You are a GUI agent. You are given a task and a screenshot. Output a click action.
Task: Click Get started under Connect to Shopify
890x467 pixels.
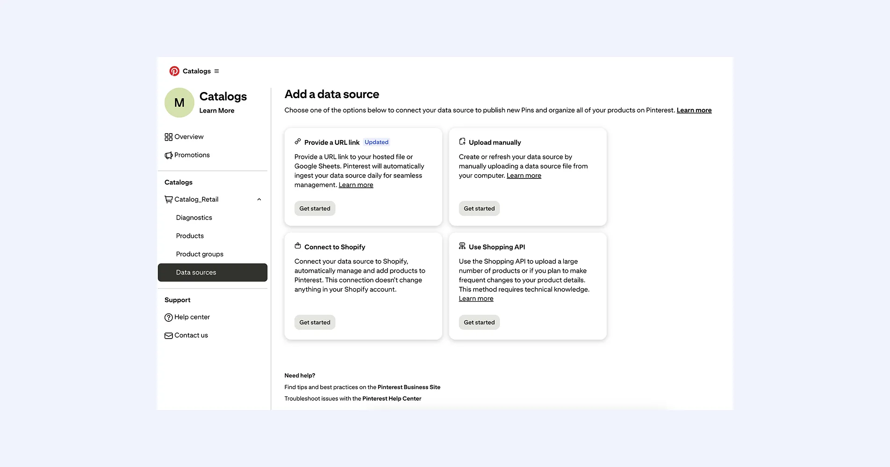coord(315,322)
